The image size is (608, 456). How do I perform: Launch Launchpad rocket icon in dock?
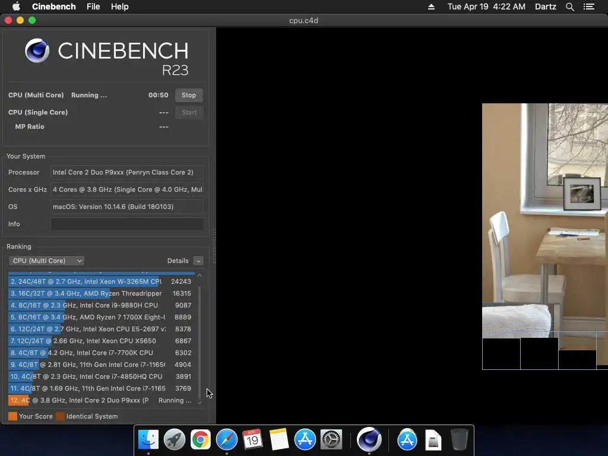pyautogui.click(x=174, y=440)
